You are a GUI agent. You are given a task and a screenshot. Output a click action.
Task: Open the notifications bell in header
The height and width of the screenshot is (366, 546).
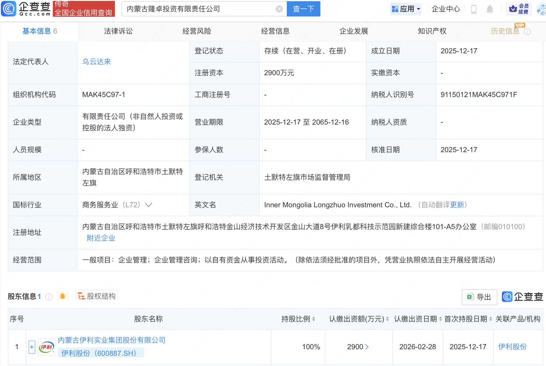pyautogui.click(x=490, y=9)
